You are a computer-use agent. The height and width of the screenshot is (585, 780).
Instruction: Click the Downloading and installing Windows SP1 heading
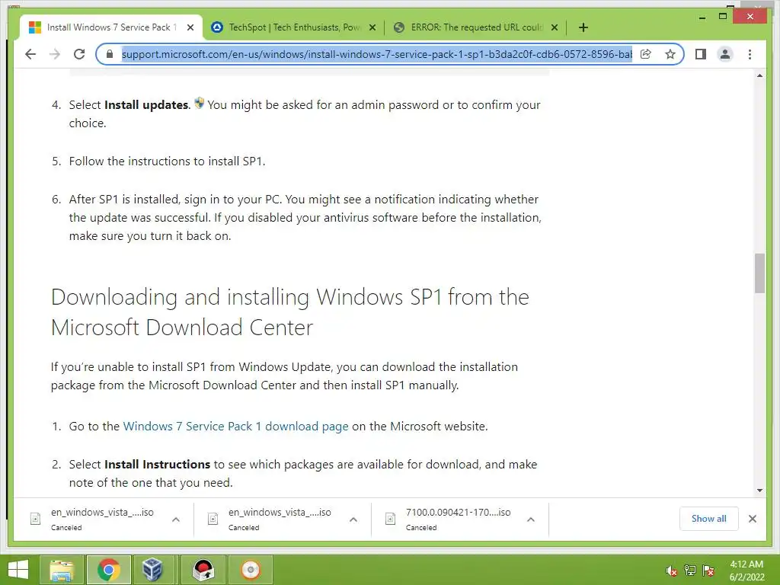coord(290,312)
